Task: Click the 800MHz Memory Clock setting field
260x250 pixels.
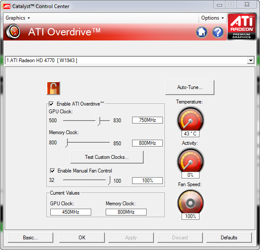Action: 147,143
